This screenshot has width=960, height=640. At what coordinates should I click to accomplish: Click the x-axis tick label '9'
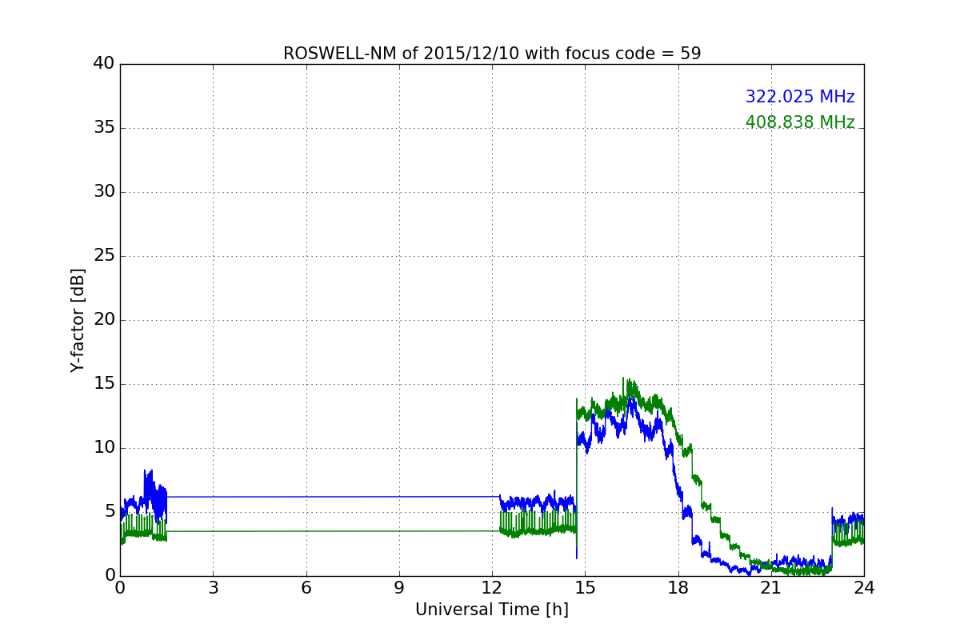(399, 588)
